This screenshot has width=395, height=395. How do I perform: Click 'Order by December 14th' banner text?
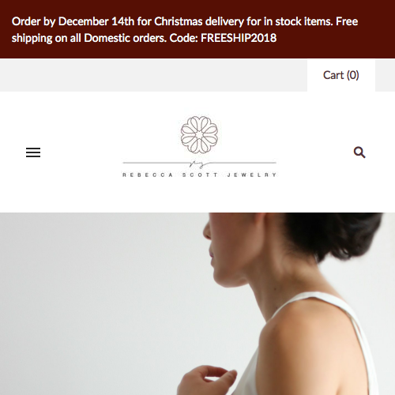[x=73, y=22]
